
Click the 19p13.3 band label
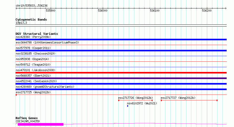pyautogui.click(x=21, y=23)
